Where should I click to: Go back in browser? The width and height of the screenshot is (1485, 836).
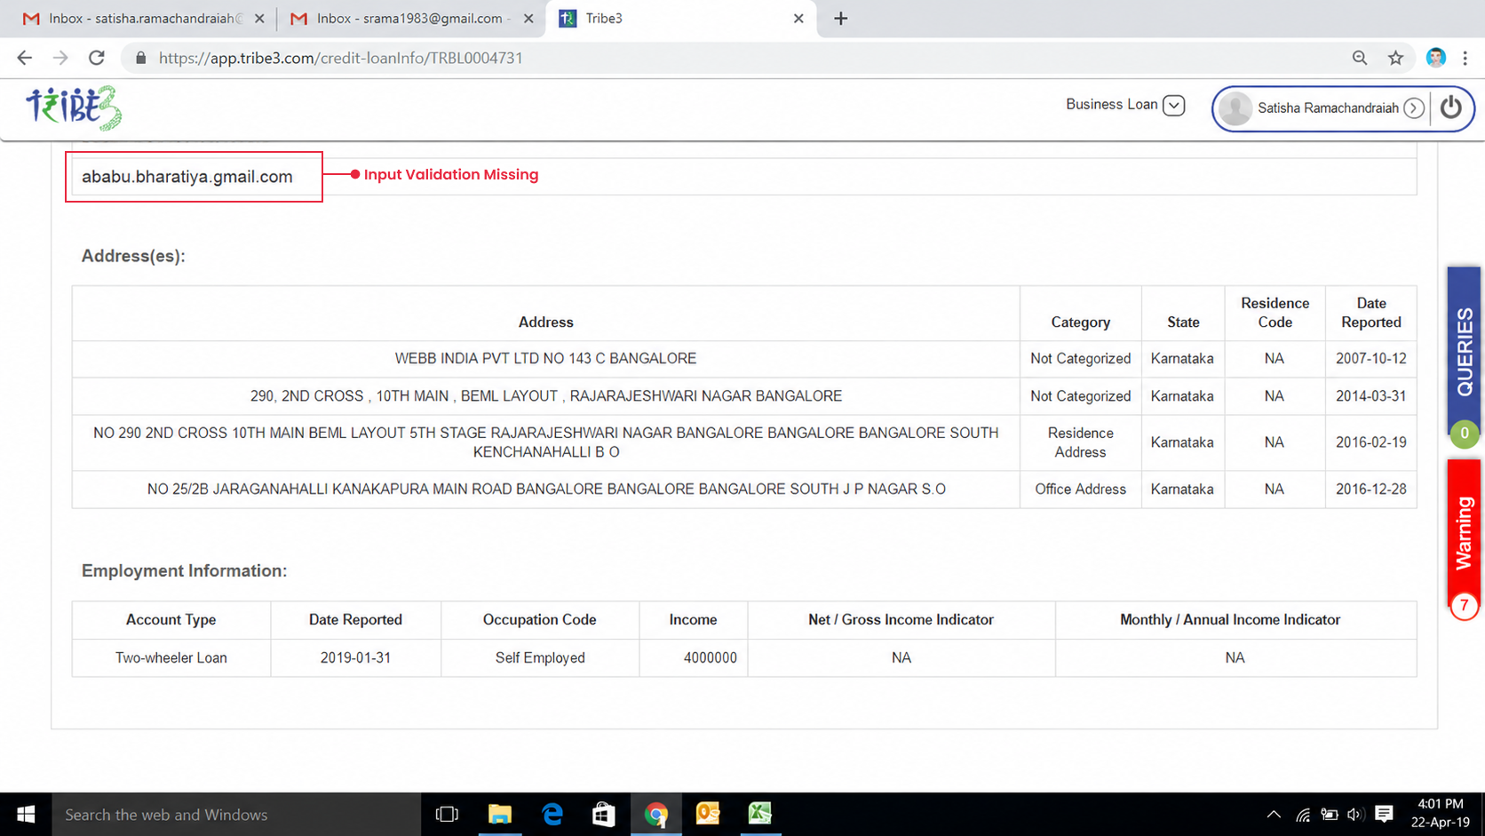(x=24, y=58)
